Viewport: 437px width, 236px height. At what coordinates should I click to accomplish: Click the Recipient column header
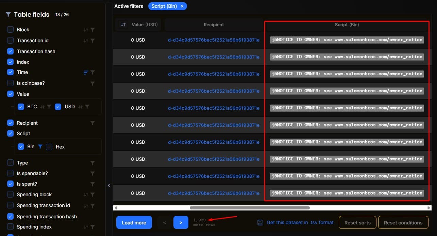tap(214, 25)
